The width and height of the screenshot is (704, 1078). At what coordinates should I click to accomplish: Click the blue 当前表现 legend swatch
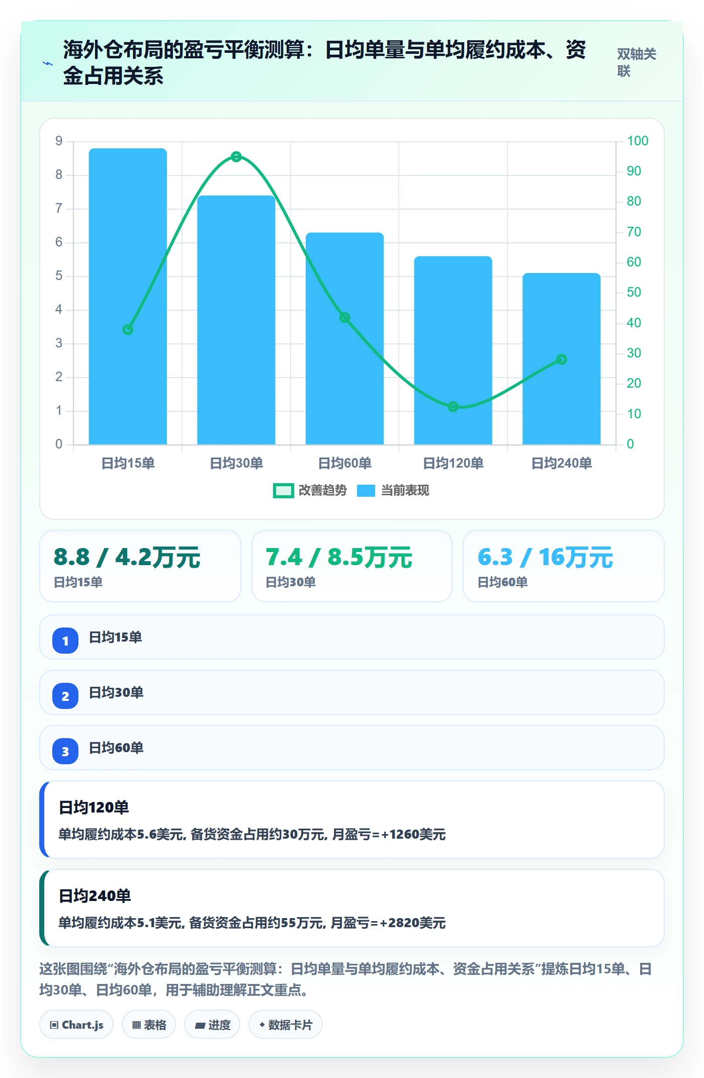(x=366, y=491)
